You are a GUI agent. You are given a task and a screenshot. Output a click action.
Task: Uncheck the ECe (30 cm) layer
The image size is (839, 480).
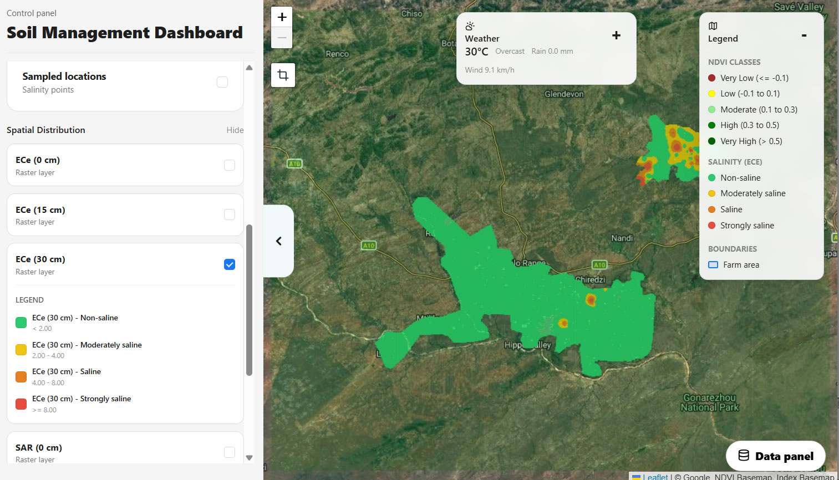230,264
